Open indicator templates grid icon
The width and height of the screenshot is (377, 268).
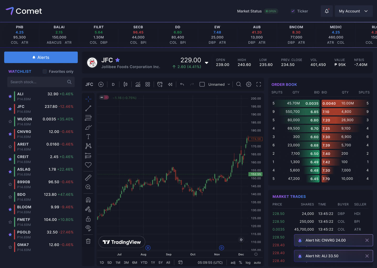[148, 84]
